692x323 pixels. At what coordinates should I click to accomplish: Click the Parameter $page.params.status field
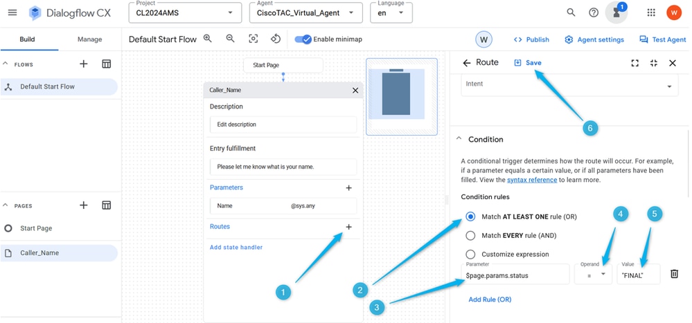[x=515, y=274]
